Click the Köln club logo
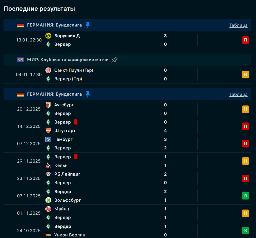The image size is (256, 238). [x=48, y=165]
